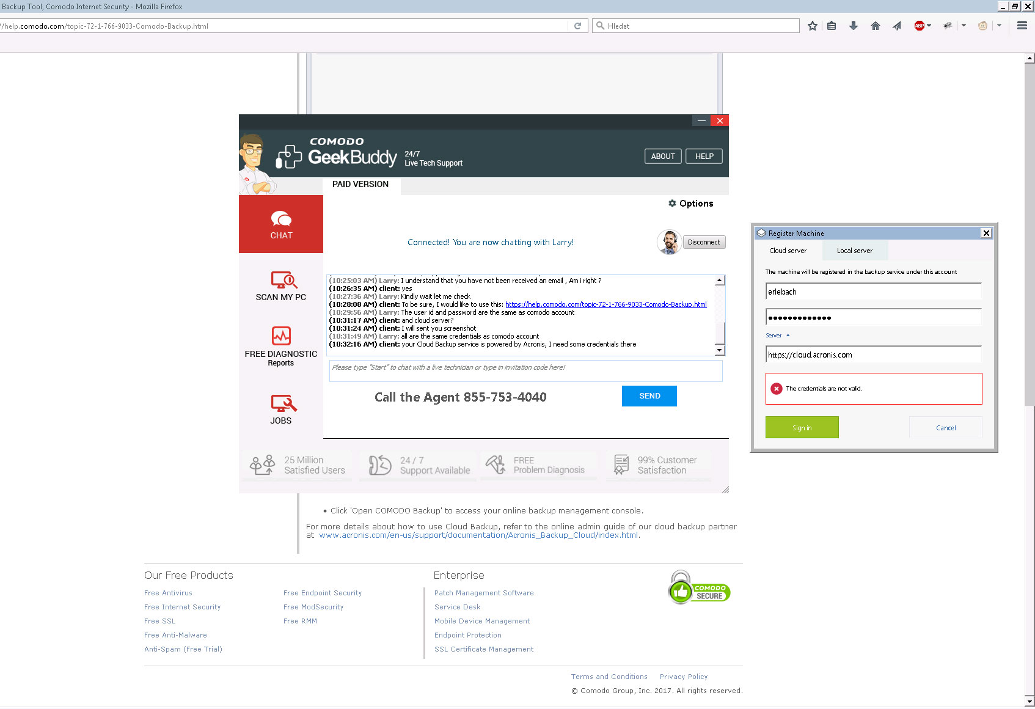Viewport: 1035px width, 709px height.
Task: Open Options gear in GeekBuddy
Action: point(690,204)
